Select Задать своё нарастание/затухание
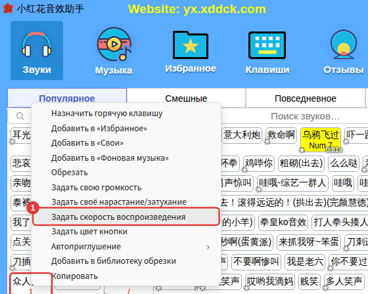The height and width of the screenshot is (294, 368). 126,202
